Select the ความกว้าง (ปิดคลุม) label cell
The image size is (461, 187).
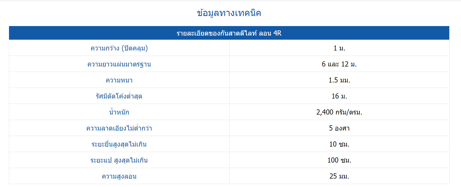[x=119, y=48]
